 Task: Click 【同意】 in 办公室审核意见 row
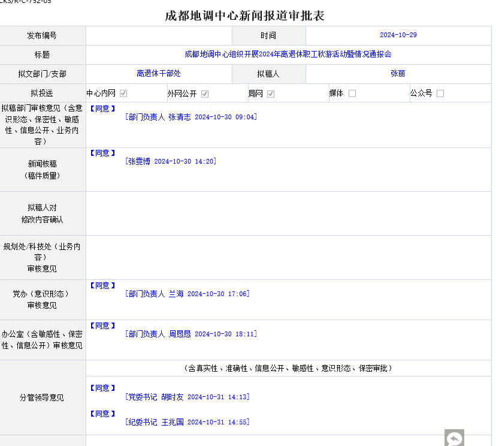102,326
